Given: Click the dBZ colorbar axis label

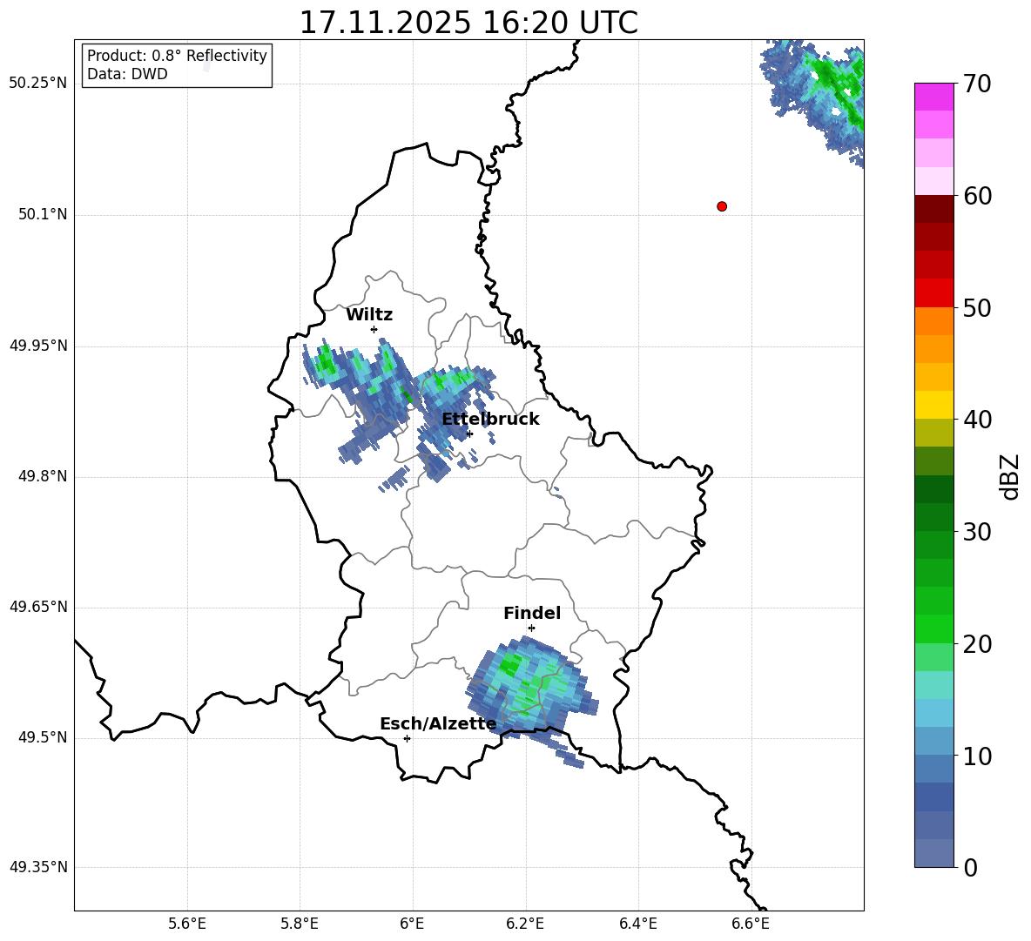Looking at the screenshot, I should click(x=1011, y=476).
